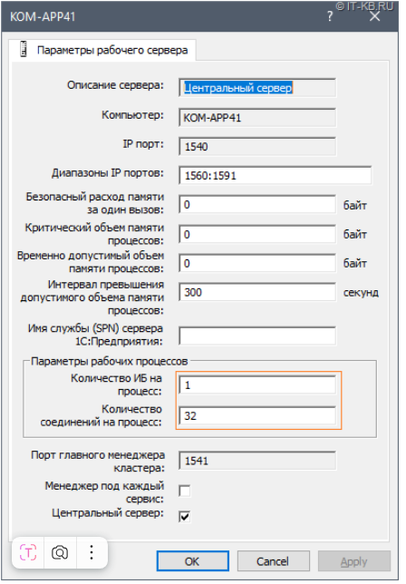406x584 pixels.
Task: Click Количество соединений на процесс field
Action: (x=257, y=415)
